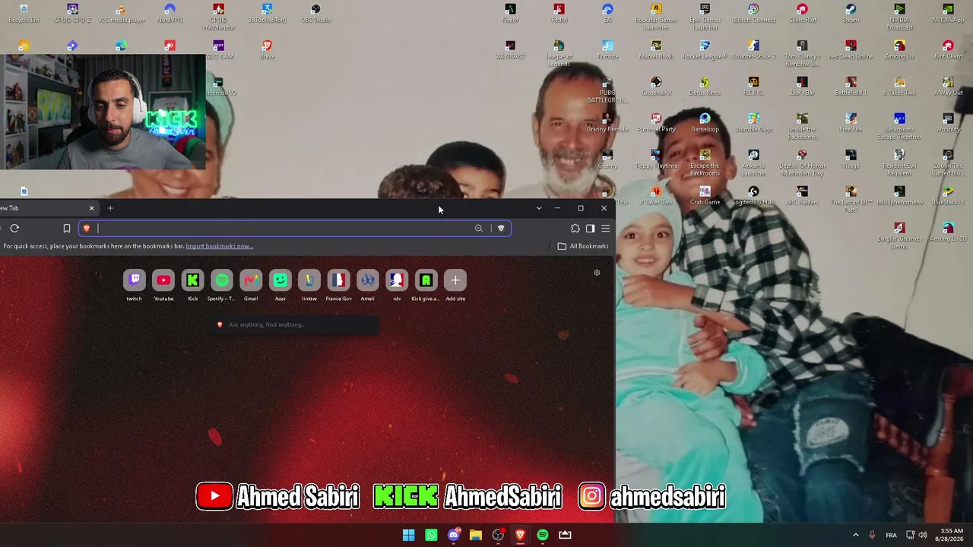
Task: Open the taskbar clock showing 3:55 AM
Action: [949, 535]
